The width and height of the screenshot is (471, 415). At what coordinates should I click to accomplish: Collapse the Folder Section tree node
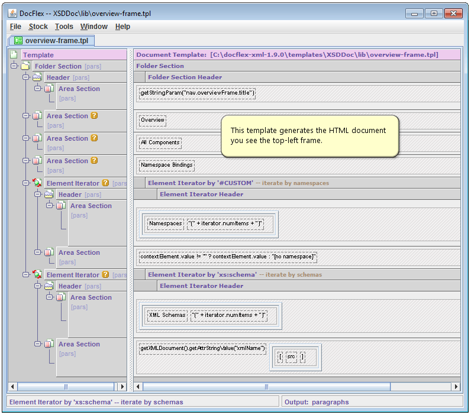coord(14,66)
